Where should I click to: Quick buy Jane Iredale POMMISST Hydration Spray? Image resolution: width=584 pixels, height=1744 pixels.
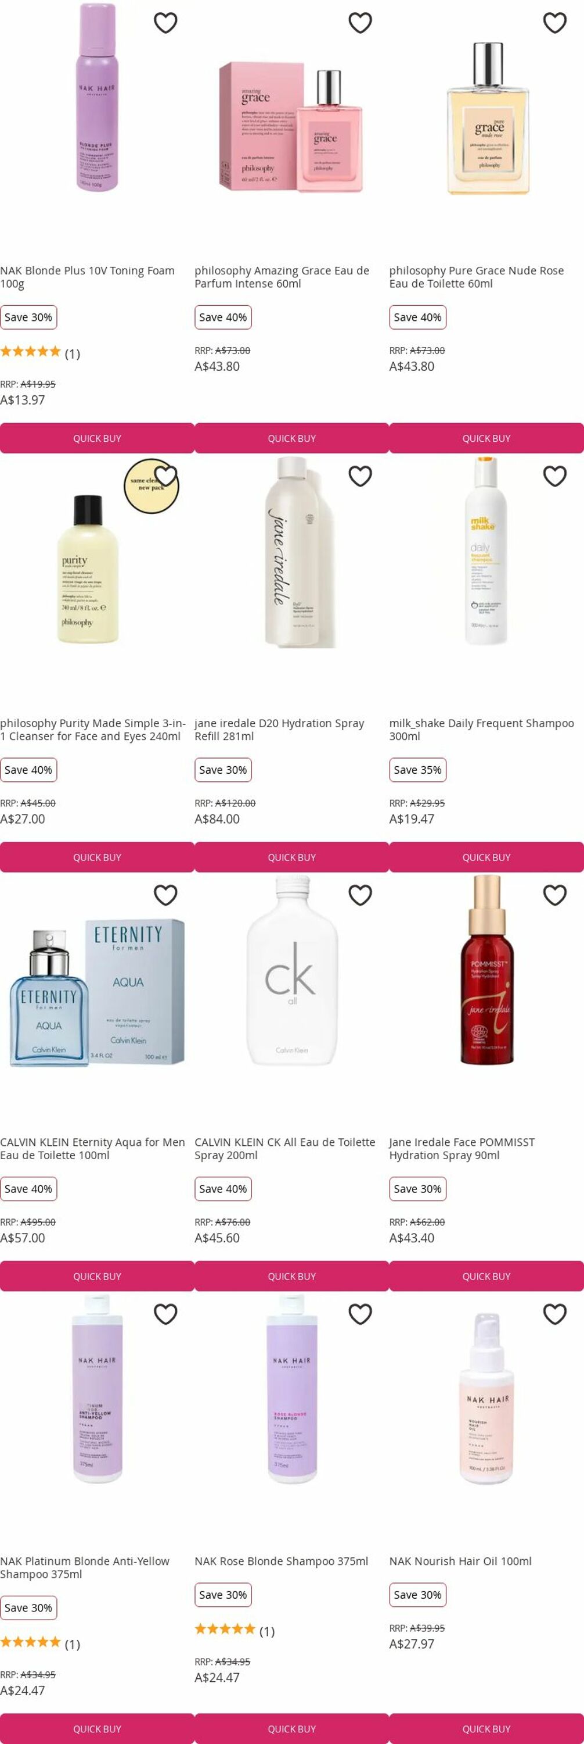coord(486,1276)
